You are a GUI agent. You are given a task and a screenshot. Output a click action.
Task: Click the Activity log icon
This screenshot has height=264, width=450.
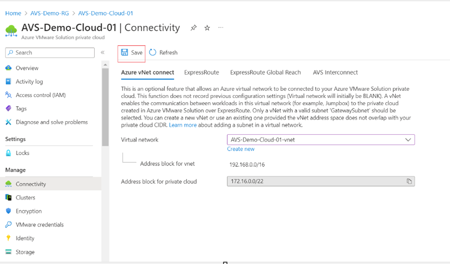8,81
